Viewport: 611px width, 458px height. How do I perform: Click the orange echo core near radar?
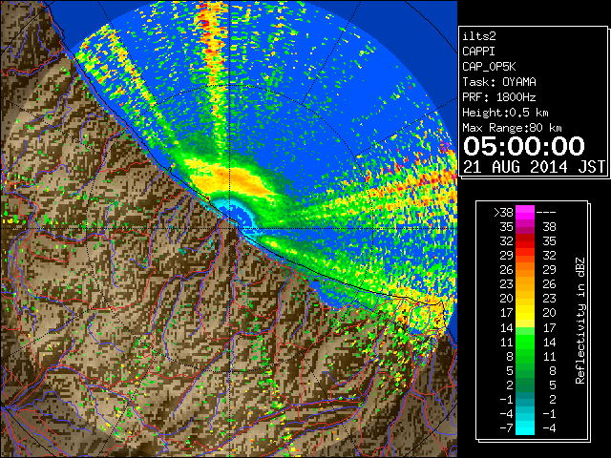234,180
